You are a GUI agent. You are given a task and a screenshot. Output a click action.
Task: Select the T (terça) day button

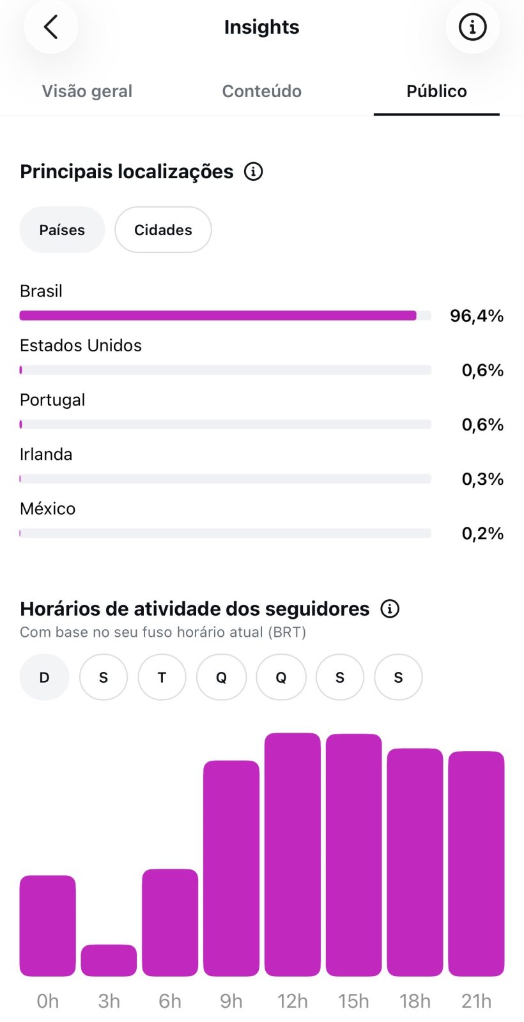(x=162, y=677)
